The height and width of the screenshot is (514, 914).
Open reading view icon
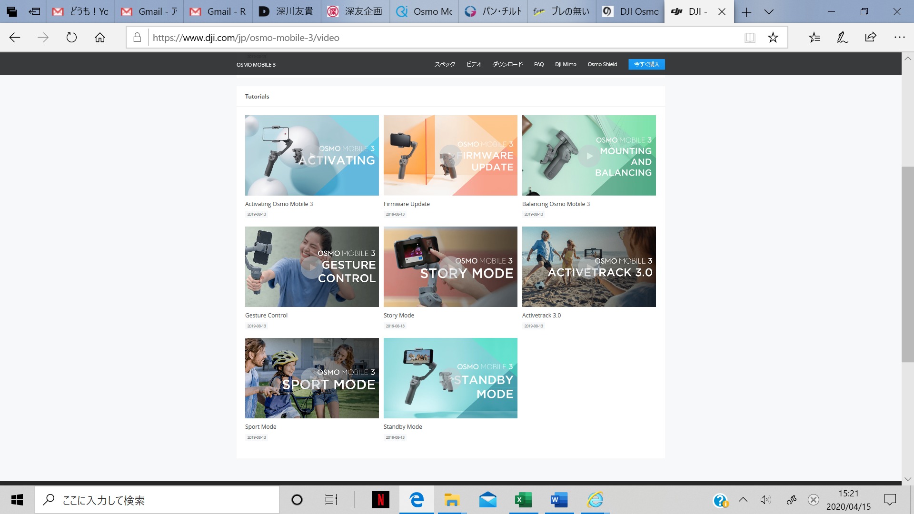(x=750, y=38)
